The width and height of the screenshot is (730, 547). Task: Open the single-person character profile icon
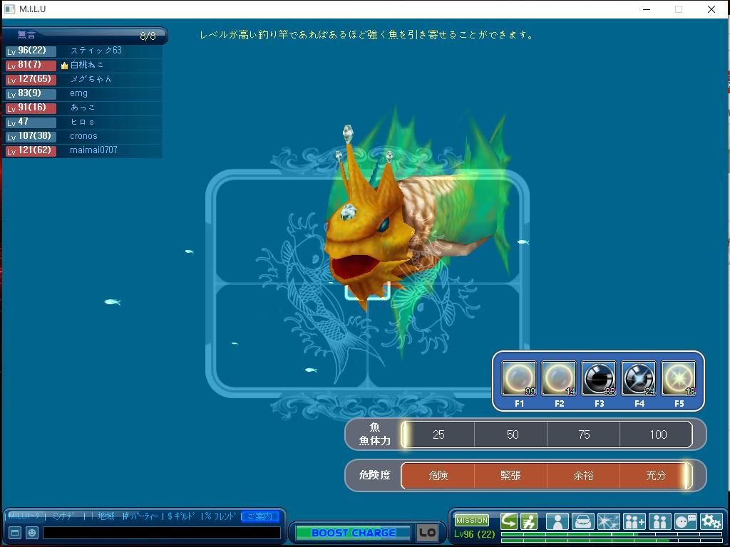557,522
